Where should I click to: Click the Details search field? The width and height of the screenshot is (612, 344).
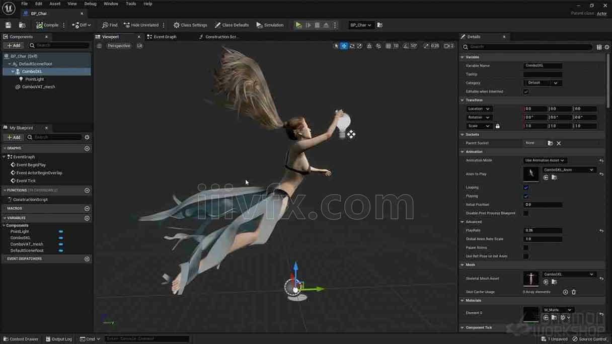tap(527, 47)
